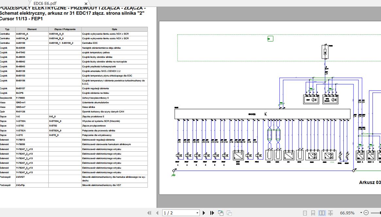Image resolution: width=381 pixels, height=217 pixels.
Task: Click the previous view navigation icon
Action: 220,212
